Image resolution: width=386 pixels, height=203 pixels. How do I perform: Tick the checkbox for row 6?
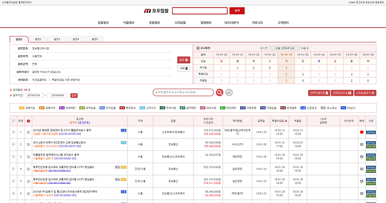point(13,193)
